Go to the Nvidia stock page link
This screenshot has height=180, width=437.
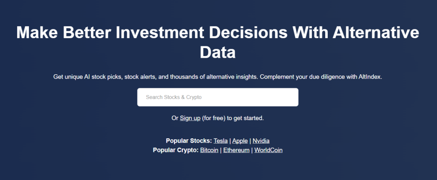pyautogui.click(x=261, y=141)
